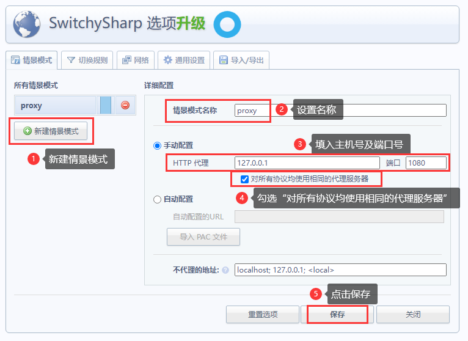The image size is (468, 341).
Task: Switch to the 网络 tab
Action: (x=135, y=60)
